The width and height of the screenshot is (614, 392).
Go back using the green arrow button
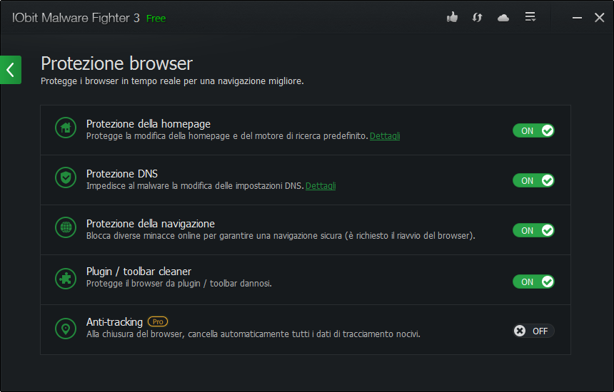click(10, 70)
